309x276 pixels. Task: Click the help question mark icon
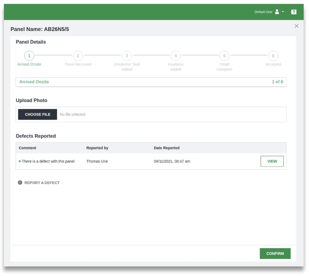tap(294, 12)
